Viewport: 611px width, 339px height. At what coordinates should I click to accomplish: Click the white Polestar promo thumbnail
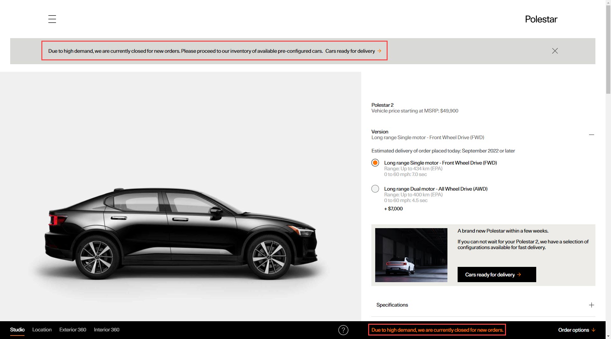point(411,255)
